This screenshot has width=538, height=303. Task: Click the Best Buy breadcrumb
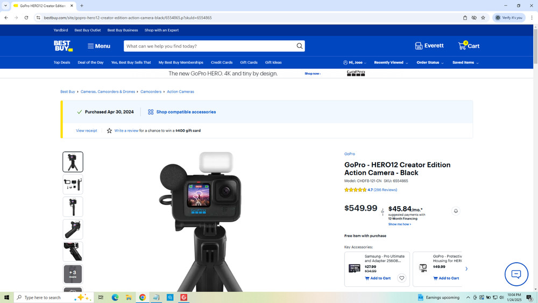point(68,91)
